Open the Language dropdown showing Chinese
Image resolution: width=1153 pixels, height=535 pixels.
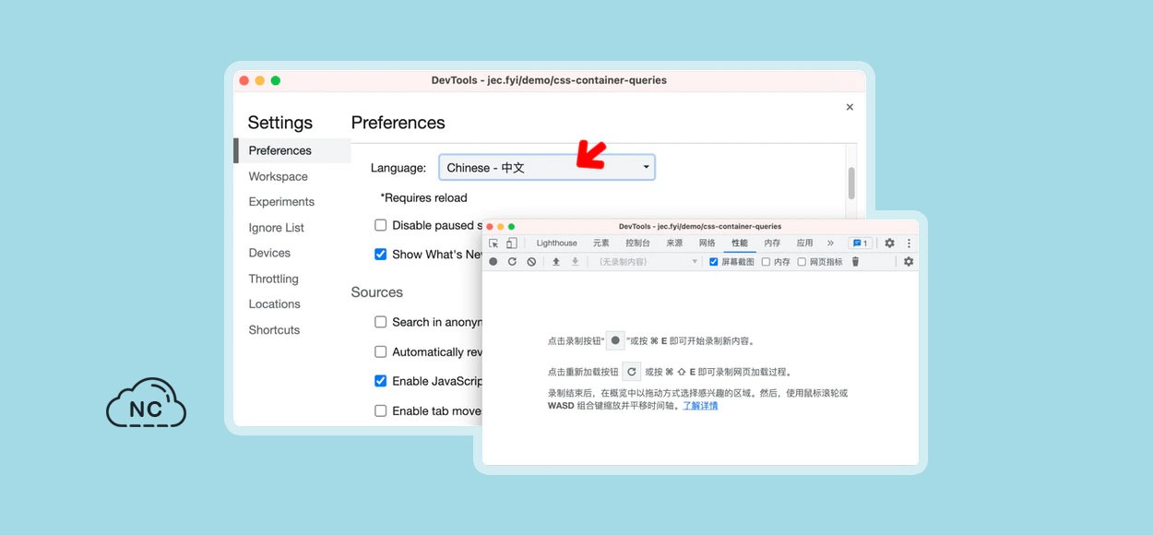(x=547, y=168)
